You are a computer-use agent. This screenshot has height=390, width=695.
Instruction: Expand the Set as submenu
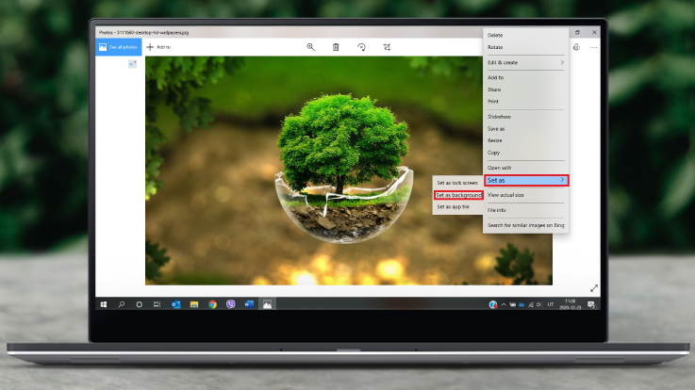click(x=525, y=180)
